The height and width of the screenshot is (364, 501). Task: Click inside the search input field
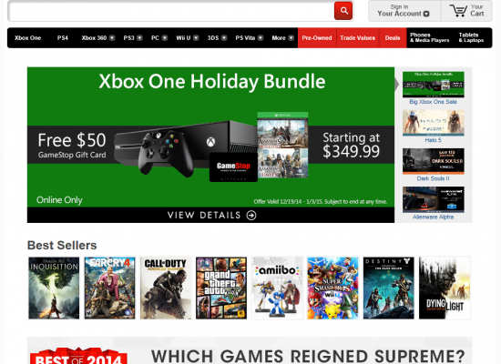click(x=171, y=11)
